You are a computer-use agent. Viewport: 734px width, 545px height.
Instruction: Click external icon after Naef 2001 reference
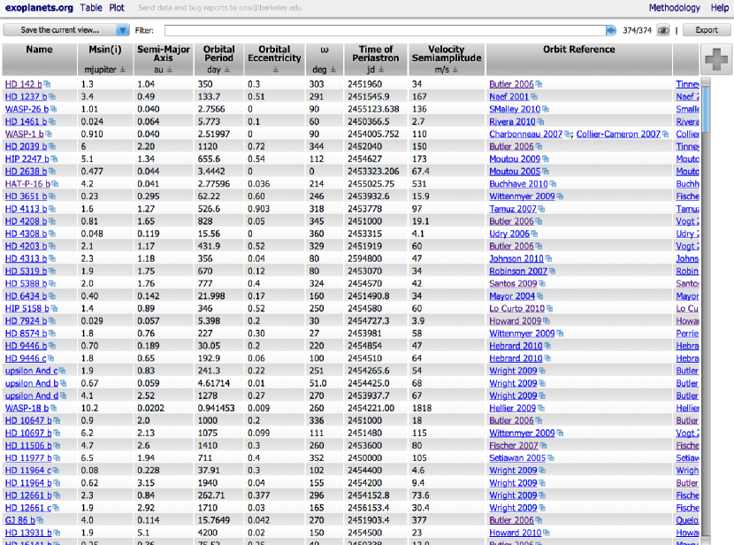pyautogui.click(x=533, y=97)
